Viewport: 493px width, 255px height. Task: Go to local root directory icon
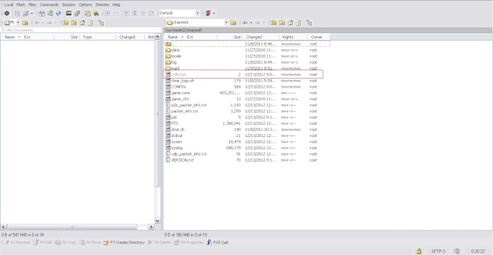coord(73,23)
